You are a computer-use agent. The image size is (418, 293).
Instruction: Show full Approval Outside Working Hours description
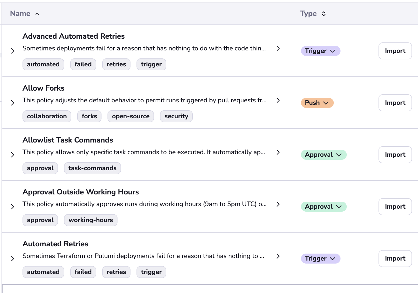[278, 204]
